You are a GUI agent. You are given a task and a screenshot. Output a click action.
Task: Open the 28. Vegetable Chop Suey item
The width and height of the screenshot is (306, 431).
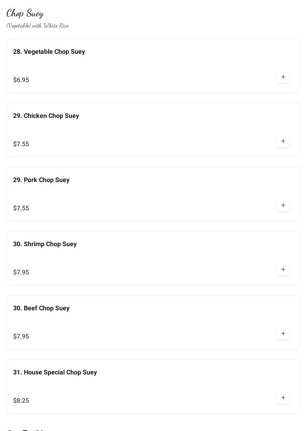[x=49, y=52]
